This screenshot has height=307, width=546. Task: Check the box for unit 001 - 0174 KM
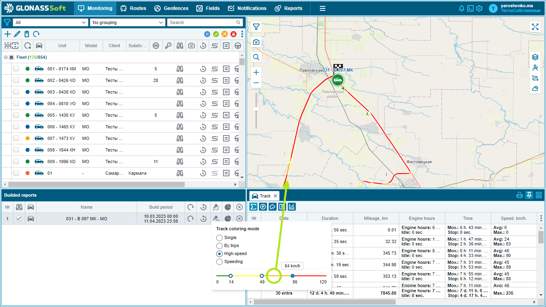click(x=16, y=69)
